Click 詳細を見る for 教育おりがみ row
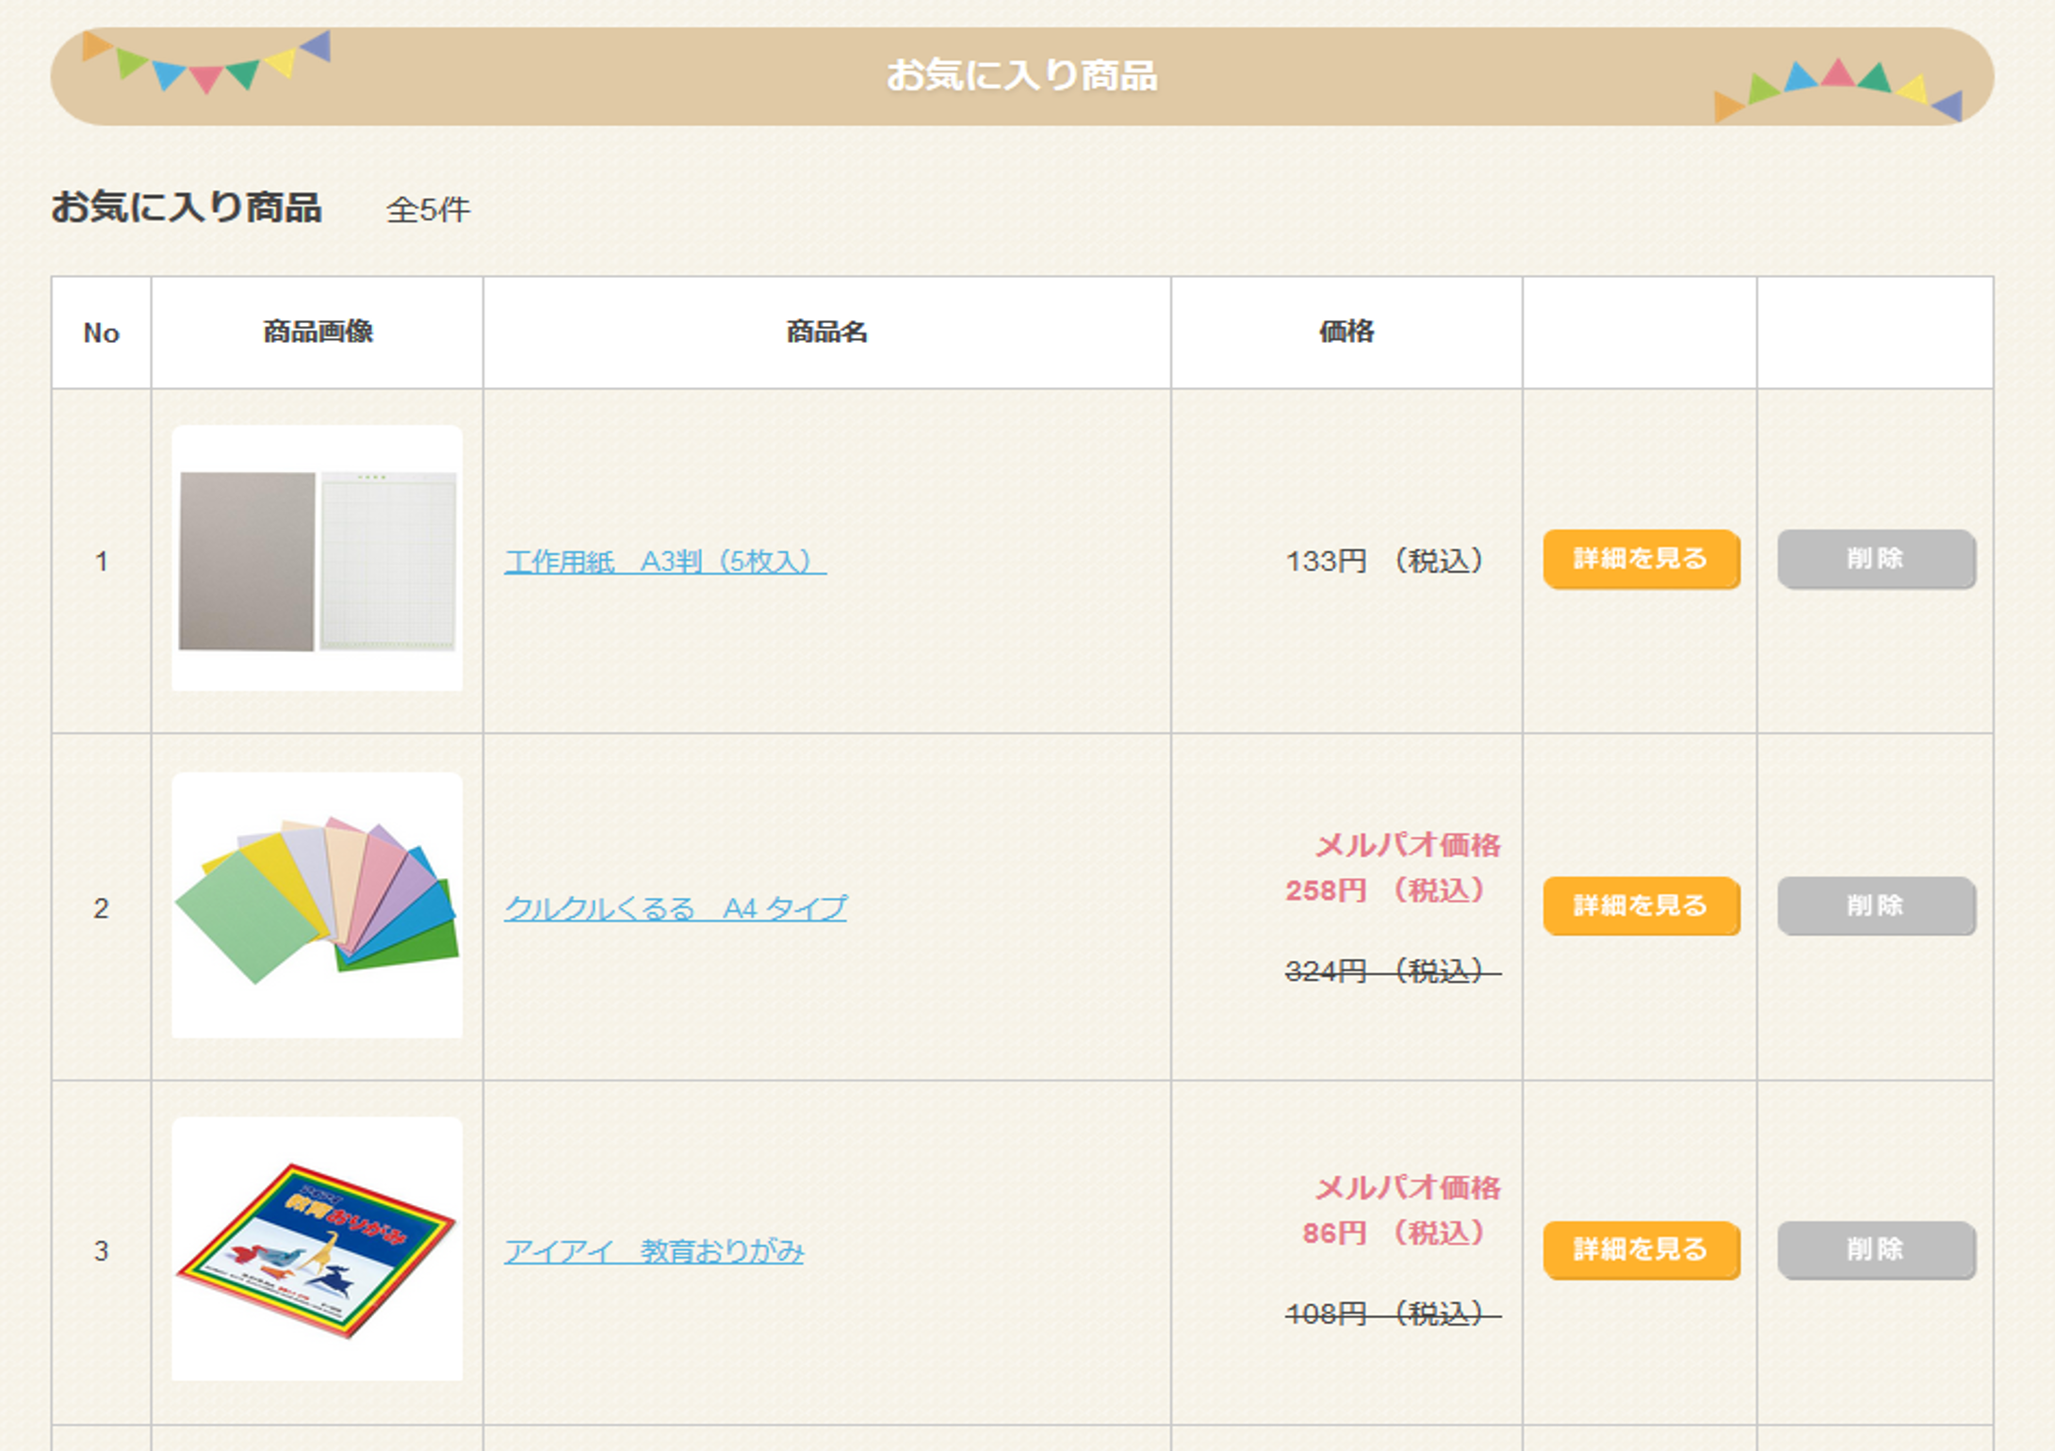The height and width of the screenshot is (1451, 2055). 1639,1249
